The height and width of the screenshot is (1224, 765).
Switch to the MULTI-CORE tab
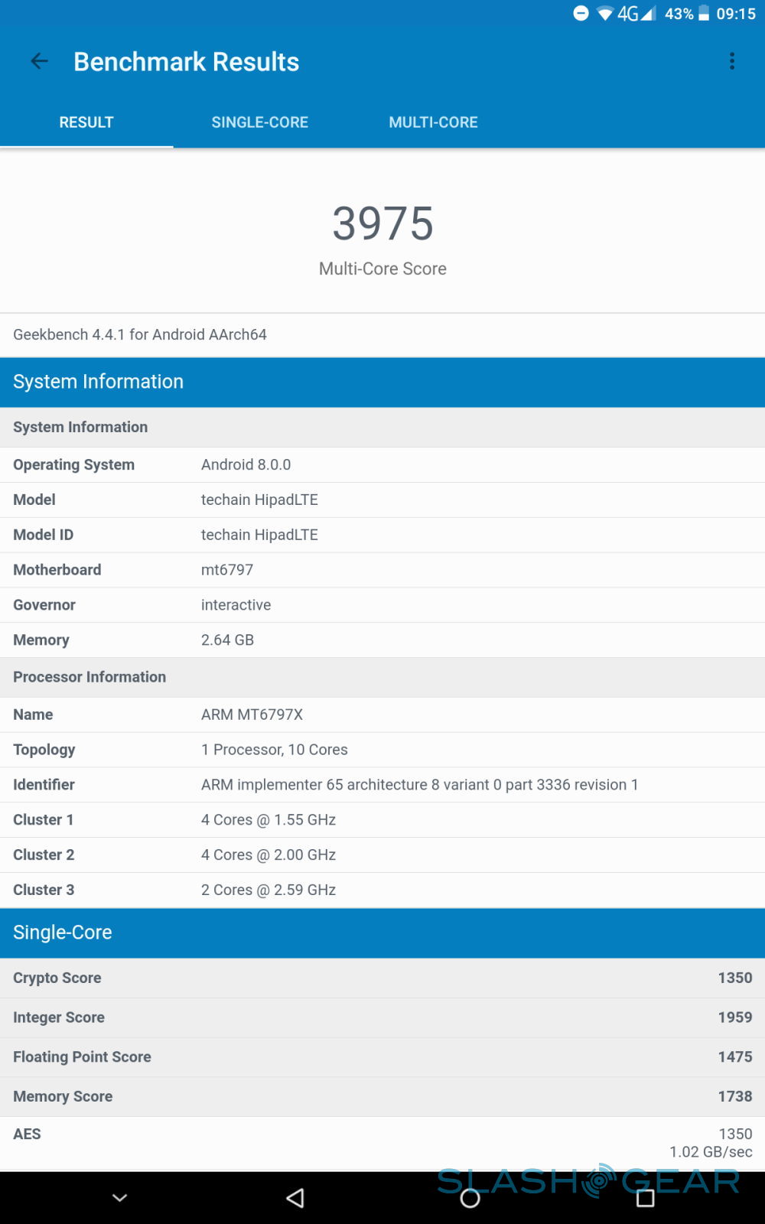(433, 122)
